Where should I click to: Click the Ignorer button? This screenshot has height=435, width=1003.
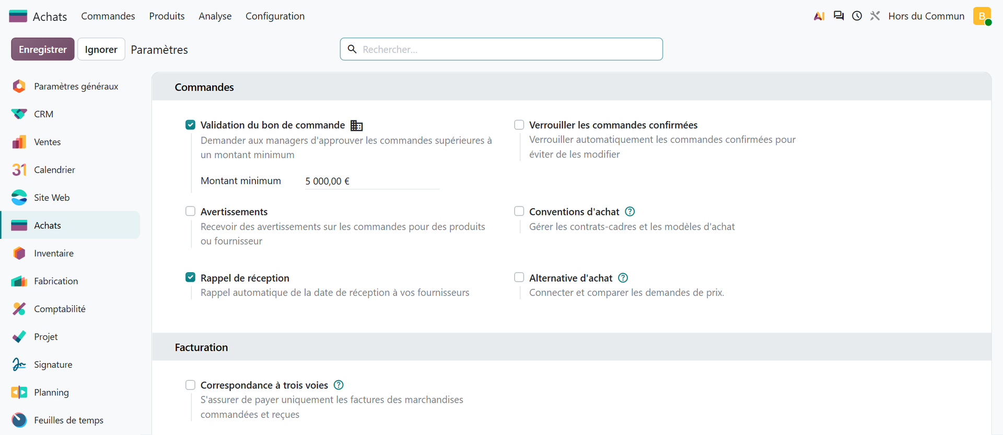pos(101,49)
